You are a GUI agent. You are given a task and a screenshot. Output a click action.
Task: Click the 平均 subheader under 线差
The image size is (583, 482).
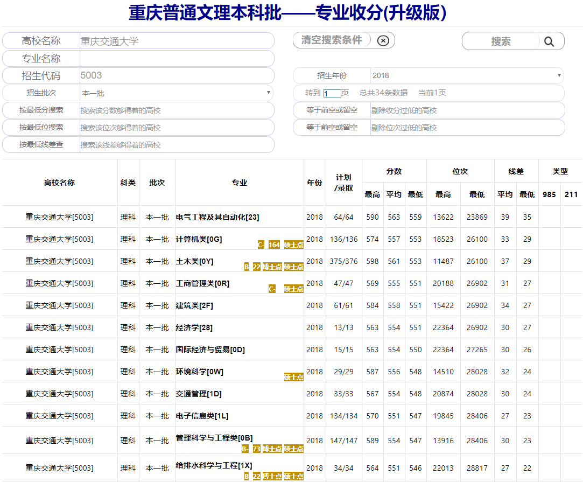[x=505, y=194]
